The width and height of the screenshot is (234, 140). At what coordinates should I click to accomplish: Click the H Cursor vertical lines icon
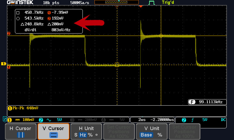(21, 135)
